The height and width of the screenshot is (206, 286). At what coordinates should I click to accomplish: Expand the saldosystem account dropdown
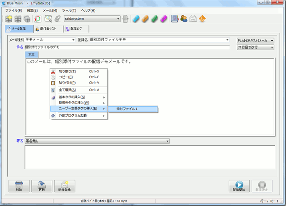[x=118, y=19]
